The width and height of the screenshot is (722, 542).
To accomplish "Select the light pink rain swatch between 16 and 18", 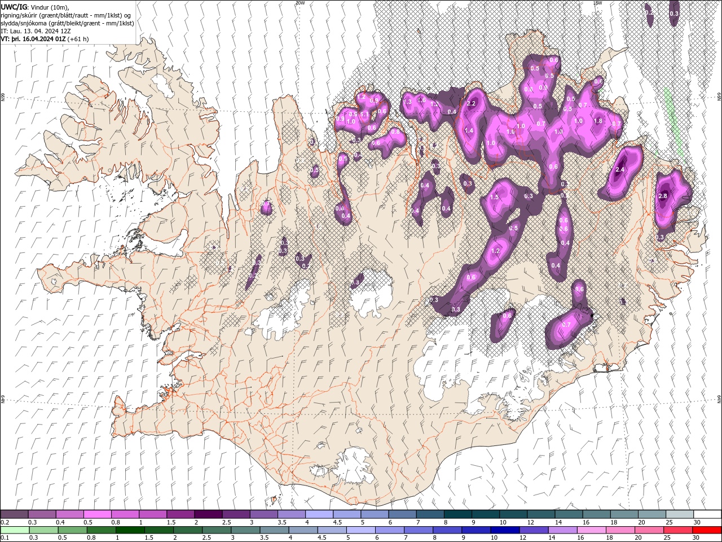I will [x=591, y=530].
